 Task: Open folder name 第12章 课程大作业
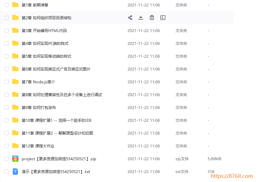38,146
